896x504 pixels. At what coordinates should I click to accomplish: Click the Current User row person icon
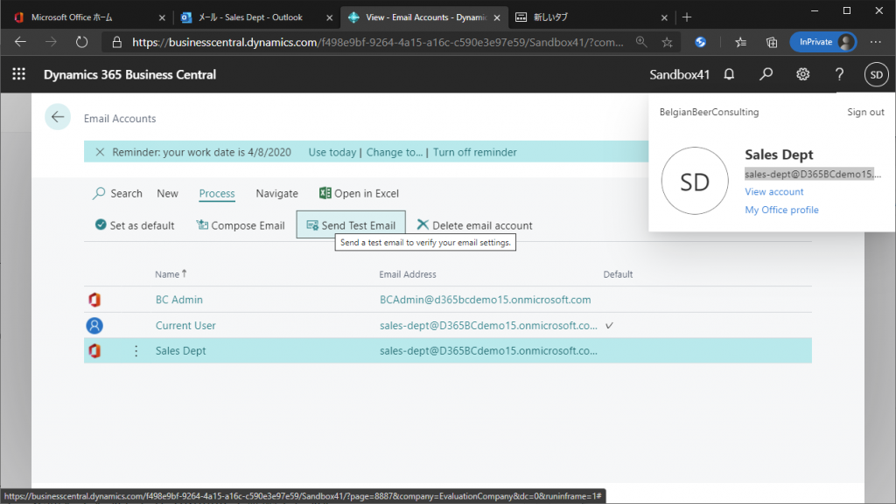[94, 326]
